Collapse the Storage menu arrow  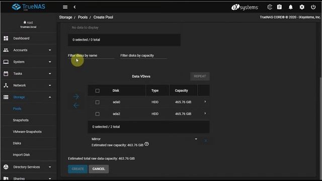click(50, 97)
